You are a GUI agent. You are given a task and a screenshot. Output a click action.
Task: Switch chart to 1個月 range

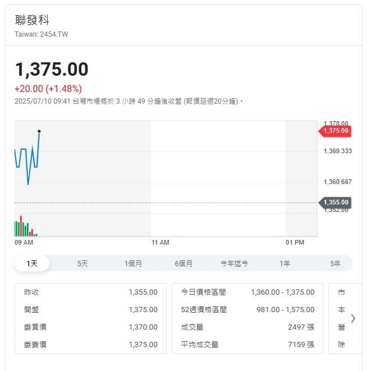tap(133, 263)
